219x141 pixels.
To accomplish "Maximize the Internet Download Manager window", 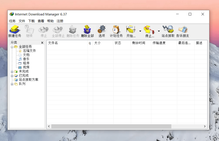I will point(190,14).
